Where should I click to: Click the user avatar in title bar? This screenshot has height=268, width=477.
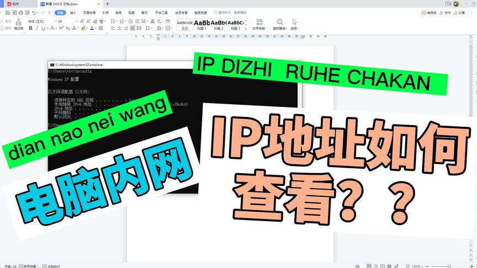[456, 4]
